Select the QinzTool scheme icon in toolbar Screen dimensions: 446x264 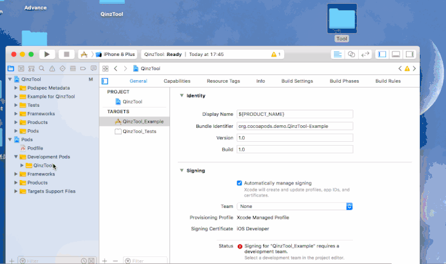pos(84,54)
